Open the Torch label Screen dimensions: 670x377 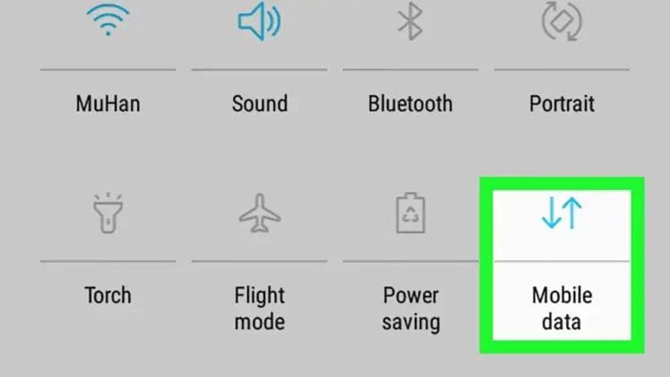point(108,296)
